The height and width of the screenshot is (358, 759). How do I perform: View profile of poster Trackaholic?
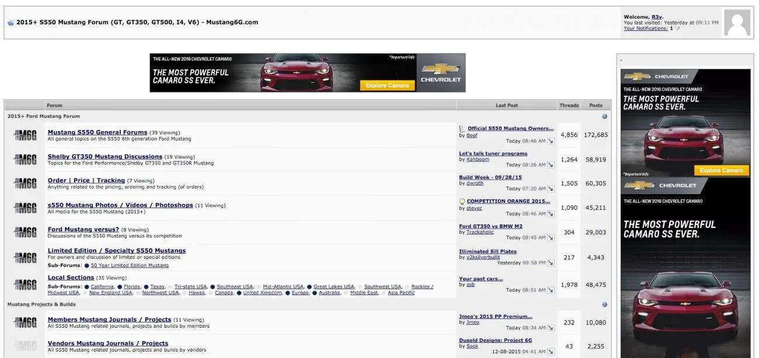(480, 232)
